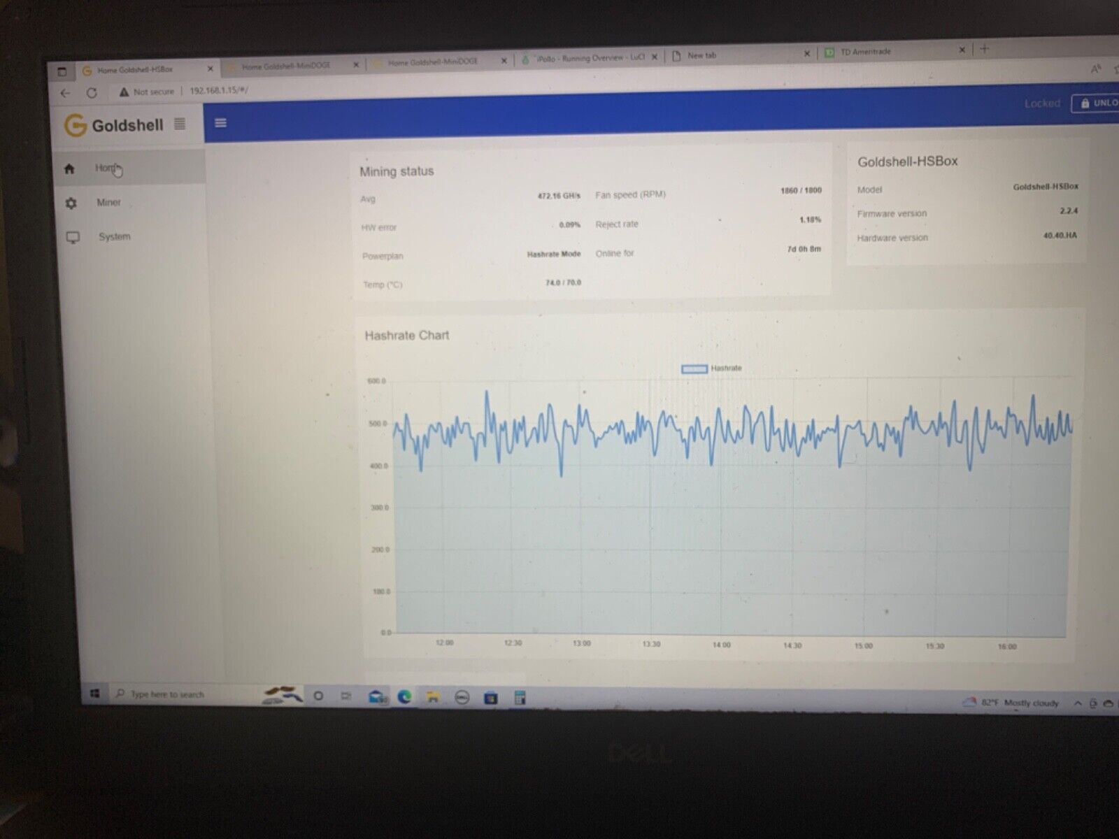1119x839 pixels.
Task: Switch to first Home Goldshell-MiniDOGE tab
Action: tap(285, 66)
